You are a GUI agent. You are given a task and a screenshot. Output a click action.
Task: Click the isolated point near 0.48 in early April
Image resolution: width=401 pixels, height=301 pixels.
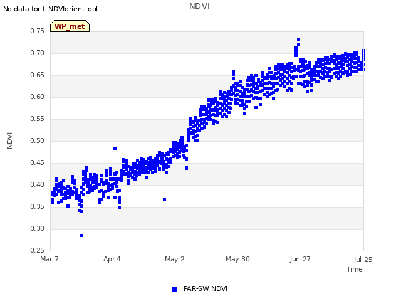click(x=115, y=149)
